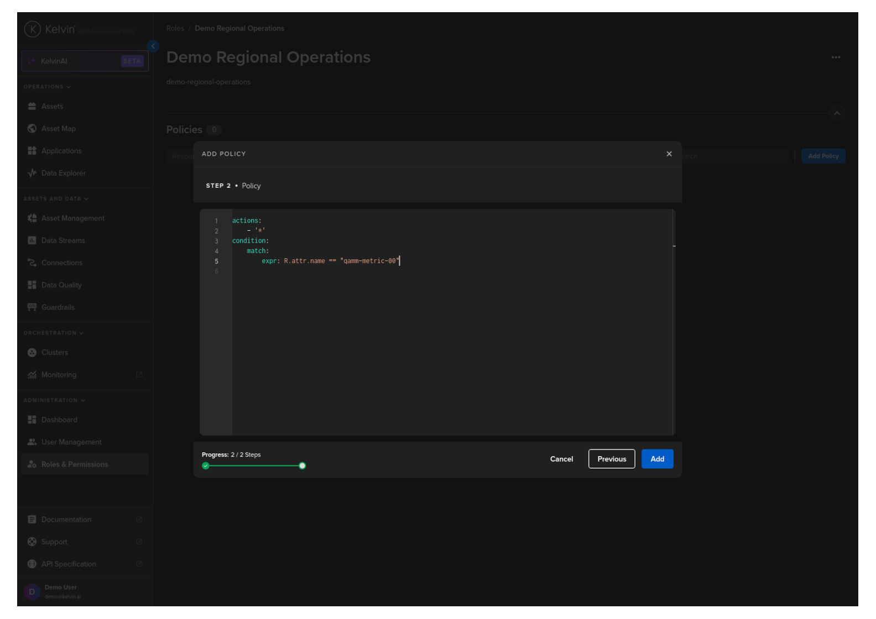Viewport: 876px width, 619px height.
Task: Click the Monitoring chart icon
Action: [32, 375]
